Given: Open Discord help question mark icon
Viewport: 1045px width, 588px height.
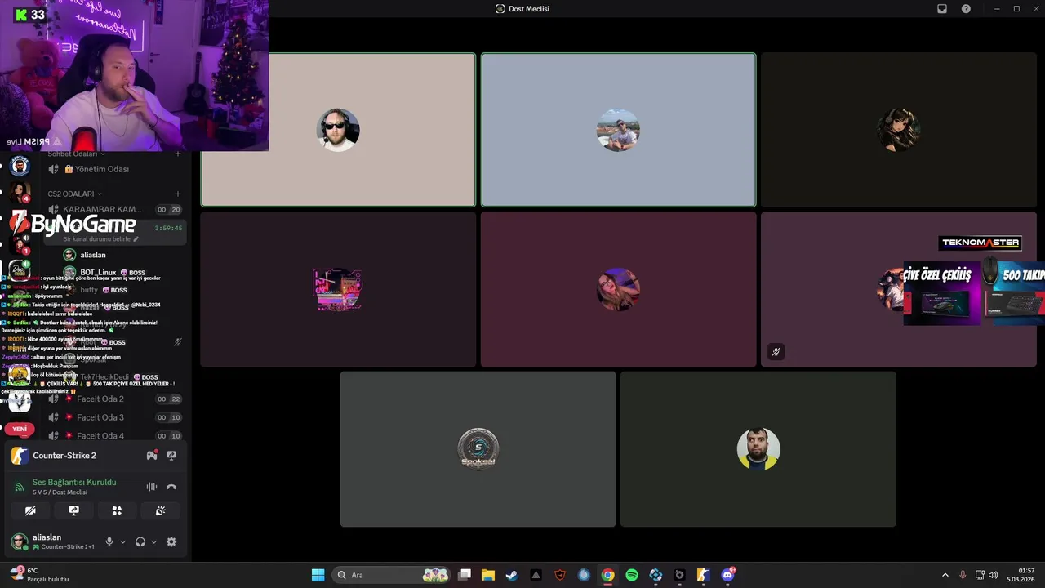Looking at the screenshot, I should (966, 8).
